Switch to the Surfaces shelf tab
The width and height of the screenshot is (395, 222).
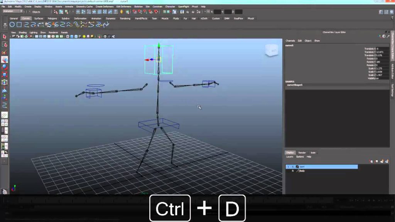(39, 18)
